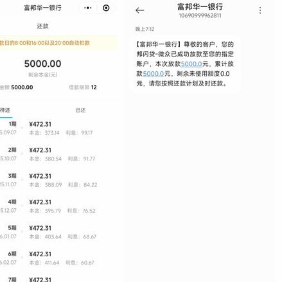Click the loan amount 5000.00 next to 金额
The width and height of the screenshot is (282, 282).
22,87
